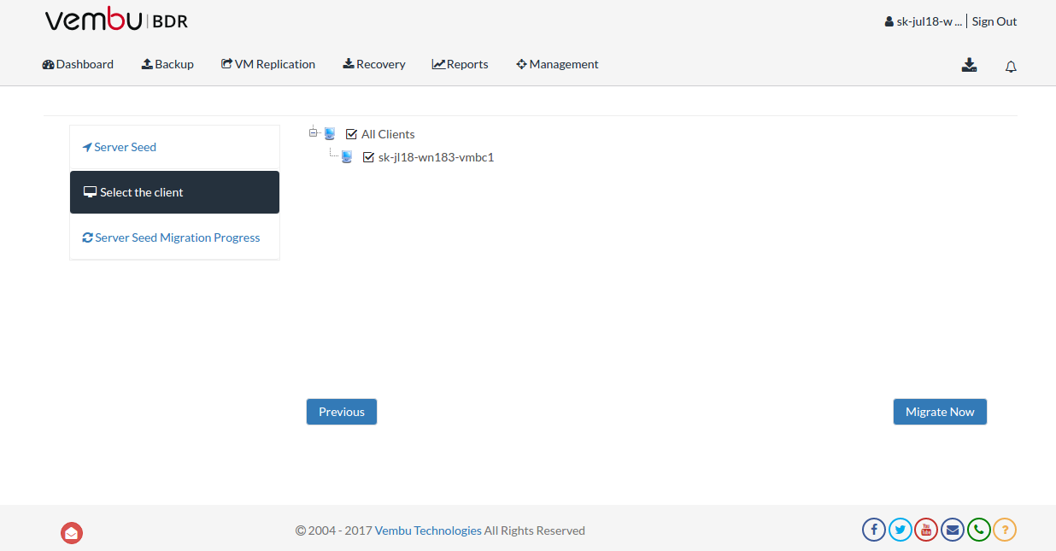The height and width of the screenshot is (551, 1056).
Task: Click the All Clients server icon
Action: pyautogui.click(x=330, y=134)
